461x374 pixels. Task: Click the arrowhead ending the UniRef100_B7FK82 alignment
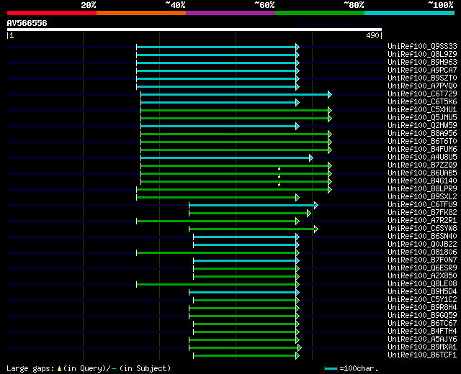(x=309, y=213)
